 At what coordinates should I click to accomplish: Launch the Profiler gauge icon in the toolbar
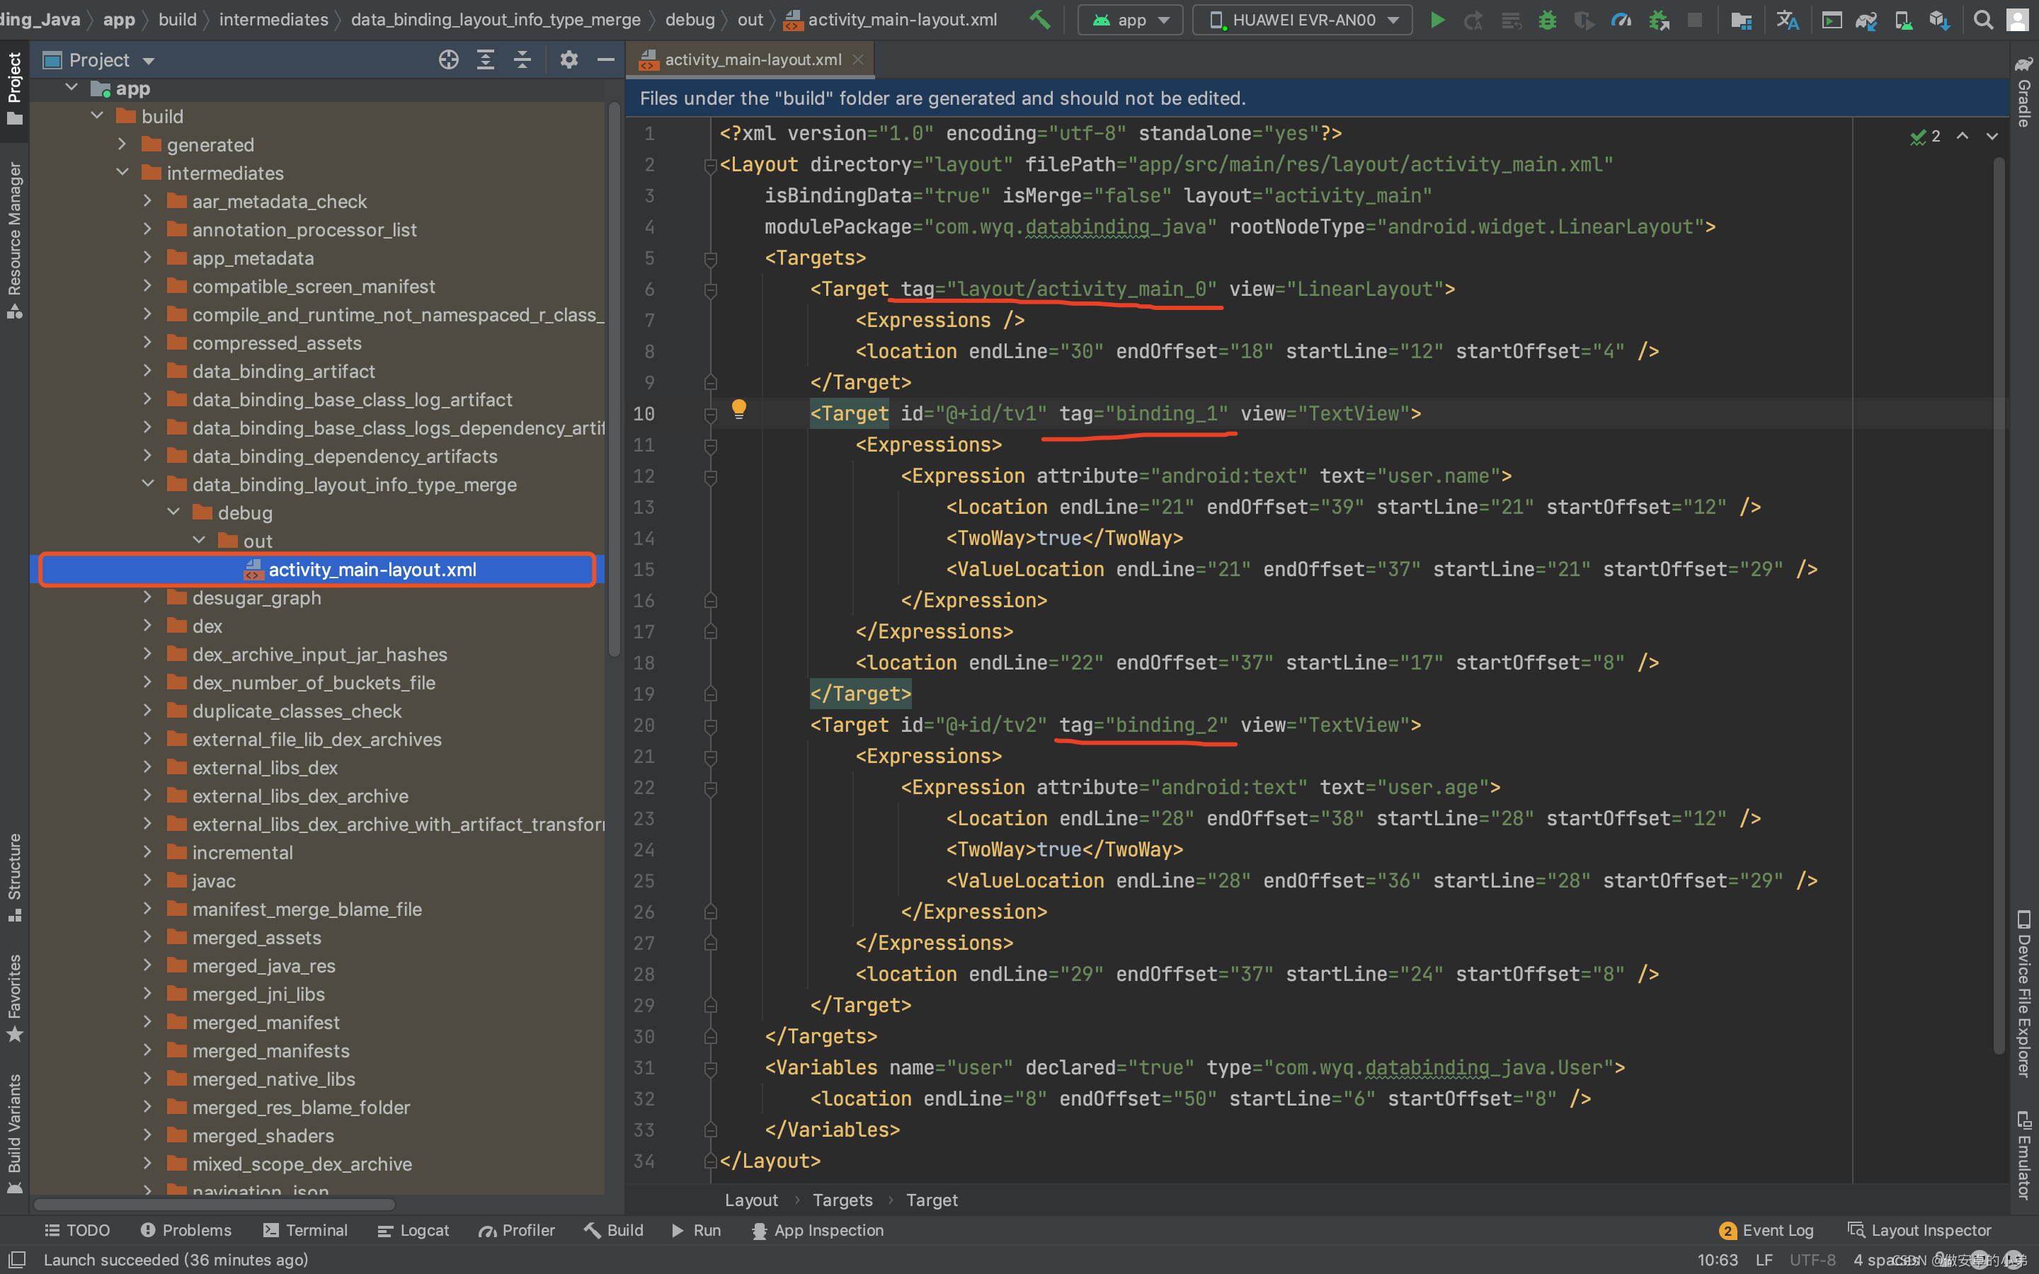point(1622,19)
